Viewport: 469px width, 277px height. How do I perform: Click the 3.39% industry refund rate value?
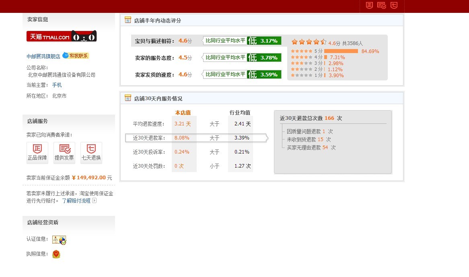pos(242,138)
